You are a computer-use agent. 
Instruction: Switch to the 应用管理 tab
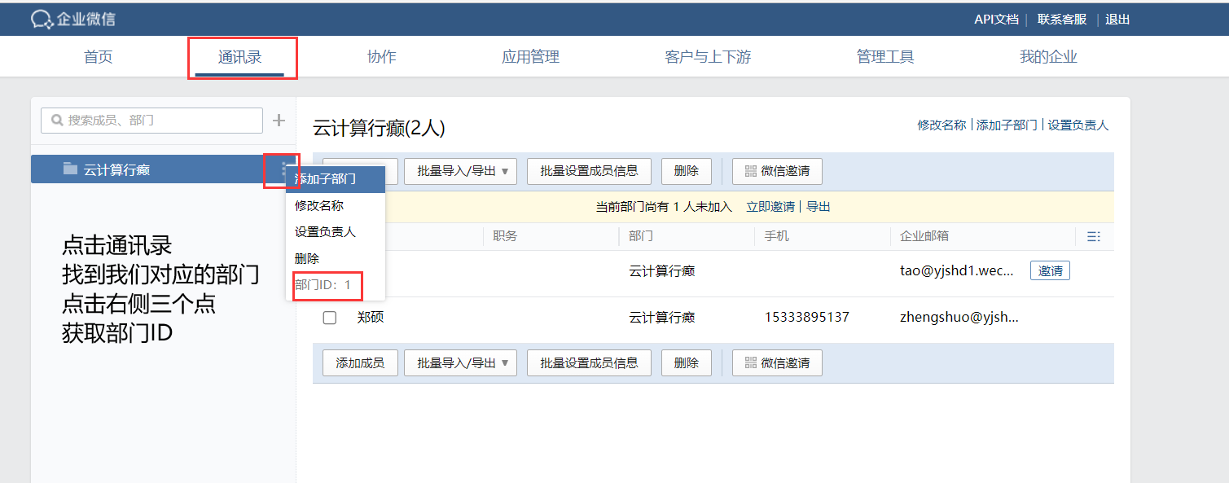coord(529,56)
